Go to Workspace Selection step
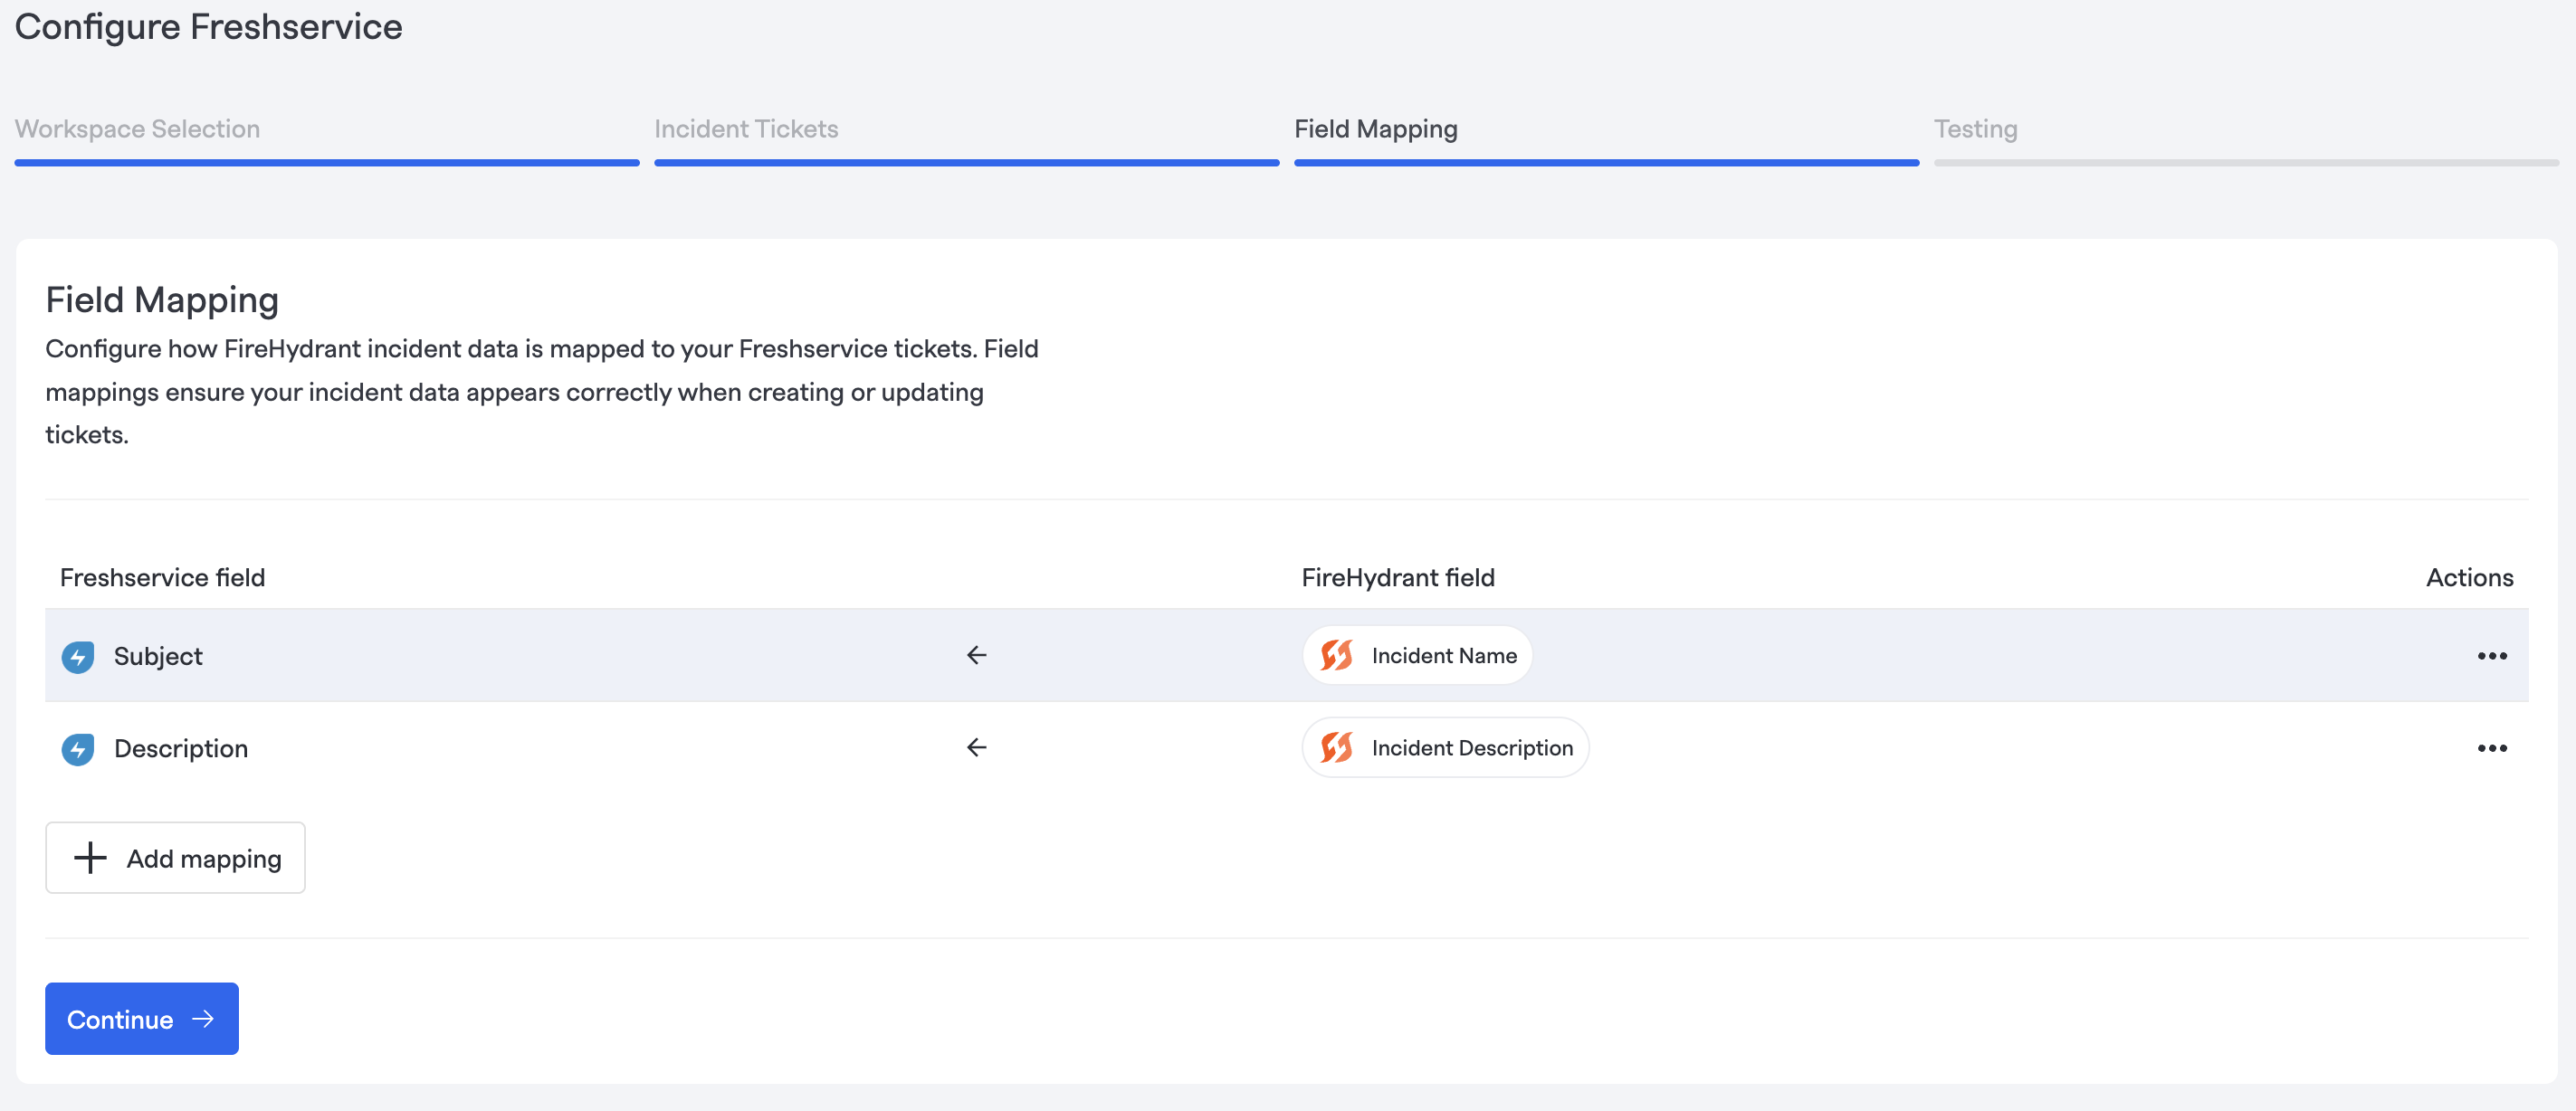Image resolution: width=2576 pixels, height=1111 pixels. [x=137, y=129]
